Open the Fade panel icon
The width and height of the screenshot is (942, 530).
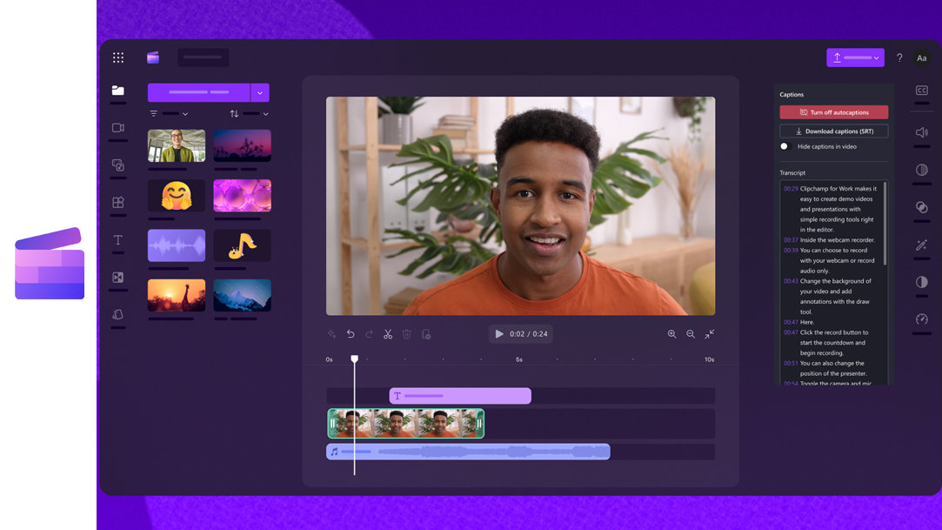click(922, 170)
